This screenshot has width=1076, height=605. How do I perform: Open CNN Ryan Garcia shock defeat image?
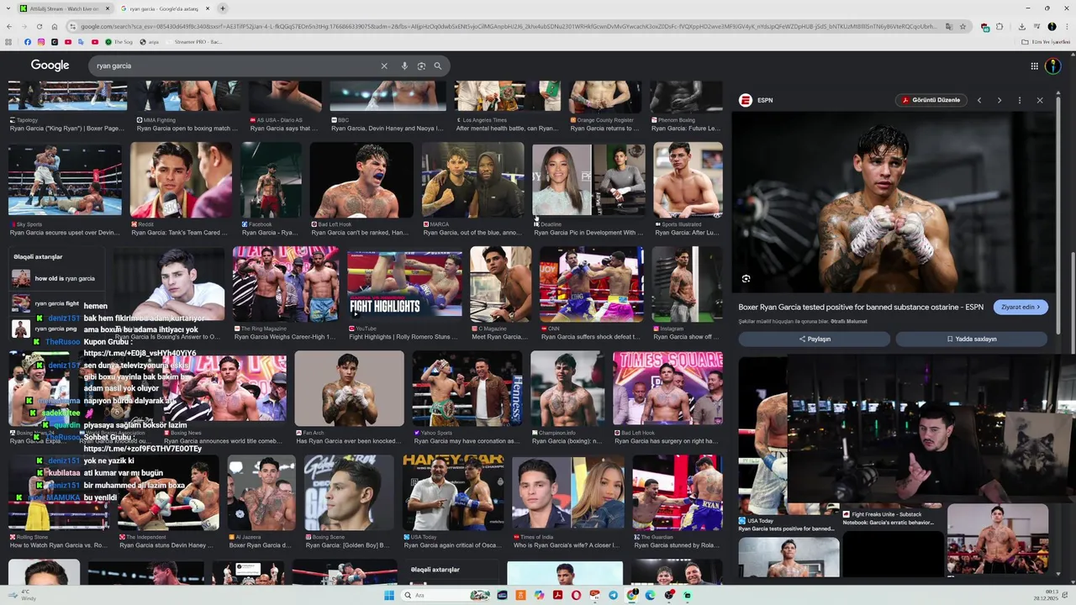[591, 285]
